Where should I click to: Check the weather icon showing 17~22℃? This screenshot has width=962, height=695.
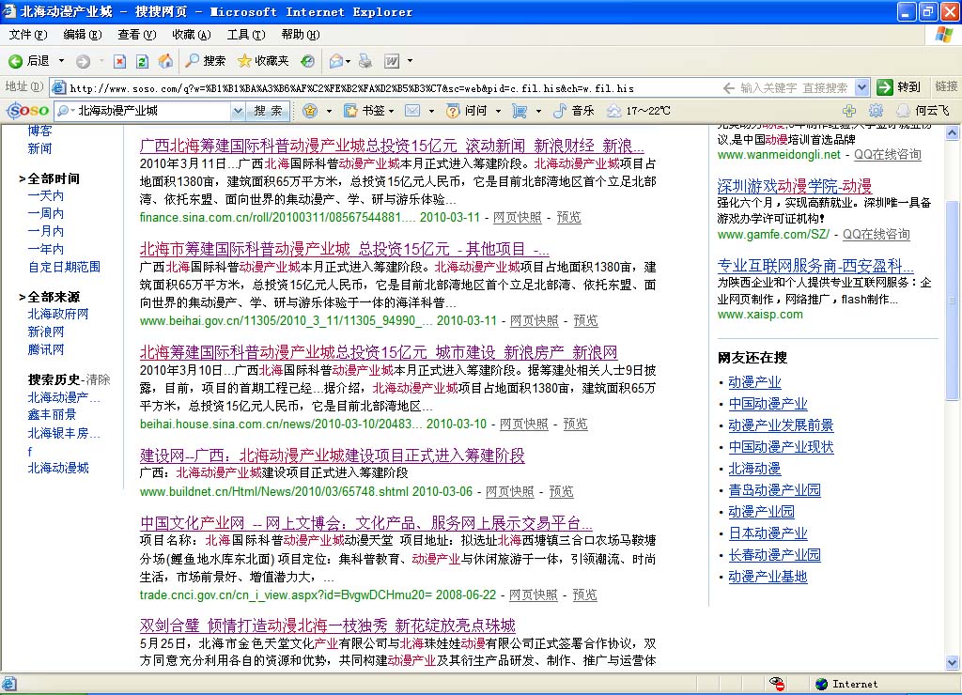(613, 111)
